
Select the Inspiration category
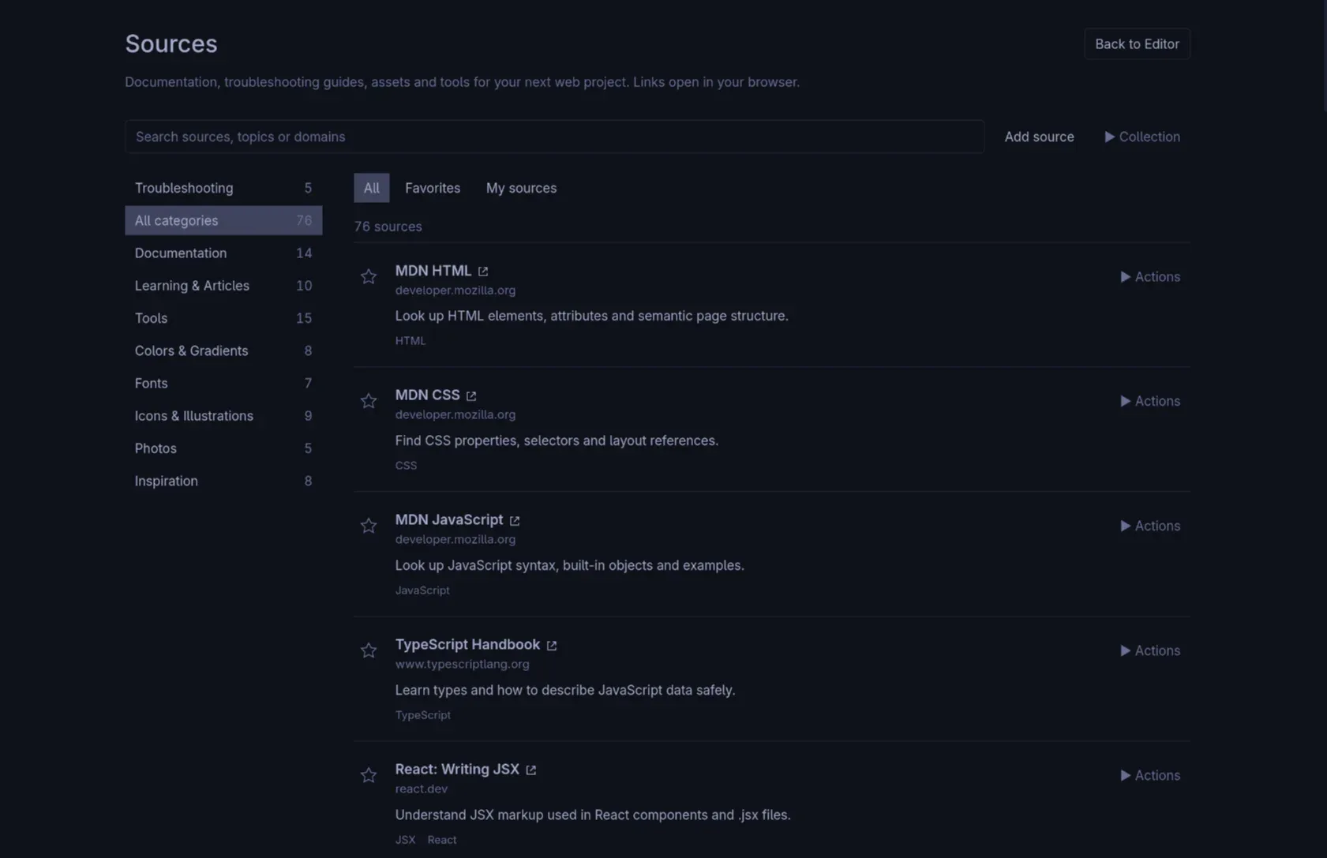coord(223,481)
